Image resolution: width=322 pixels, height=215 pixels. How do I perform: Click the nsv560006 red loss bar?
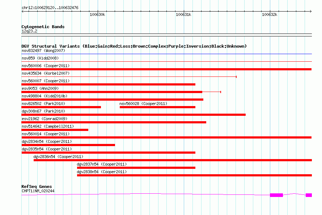click(166, 69)
